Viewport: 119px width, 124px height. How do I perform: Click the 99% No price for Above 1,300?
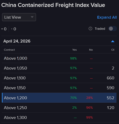click(x=90, y=118)
